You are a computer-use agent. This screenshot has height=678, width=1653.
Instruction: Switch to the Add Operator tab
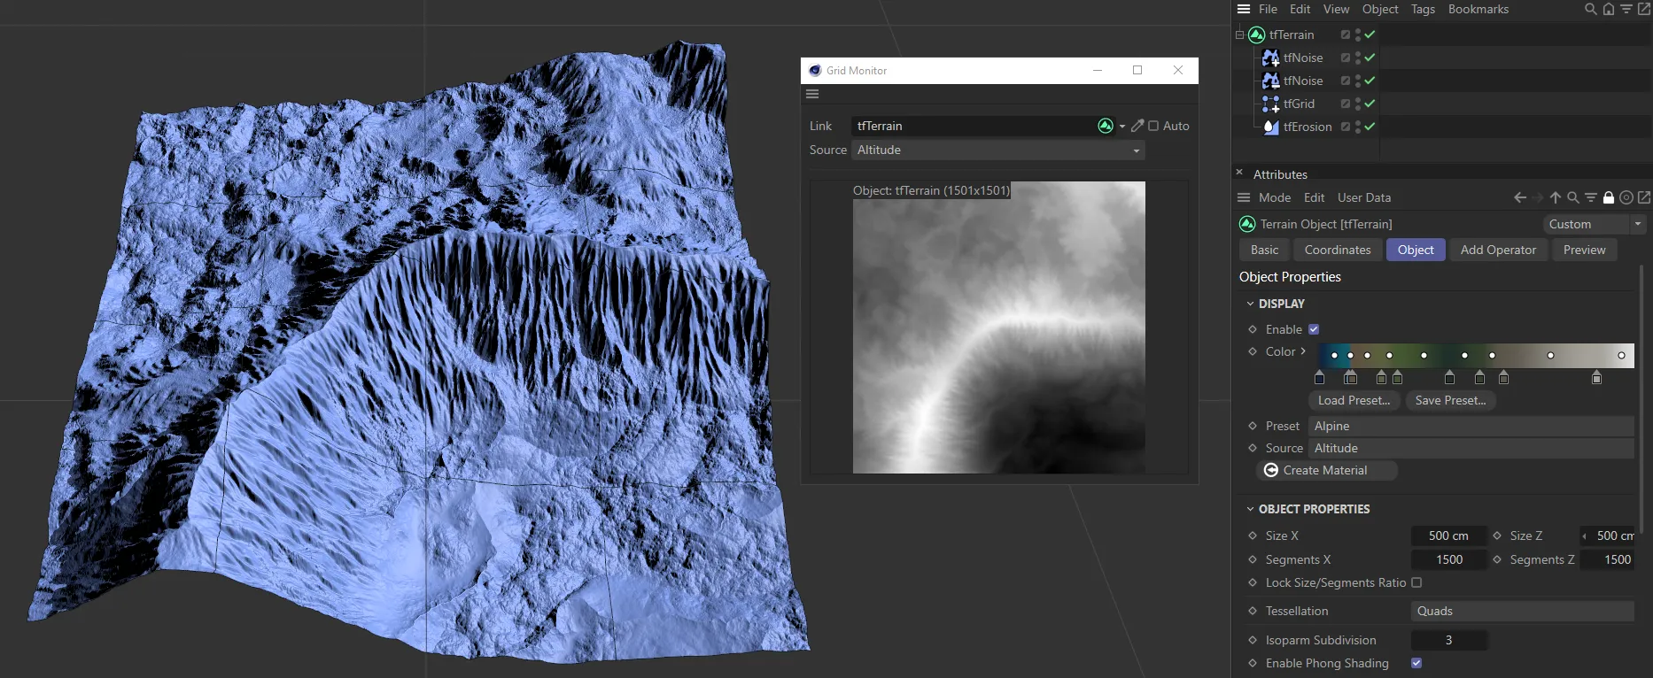point(1498,250)
